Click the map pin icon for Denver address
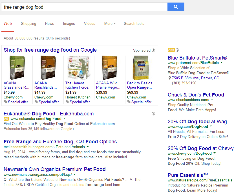 (169, 78)
